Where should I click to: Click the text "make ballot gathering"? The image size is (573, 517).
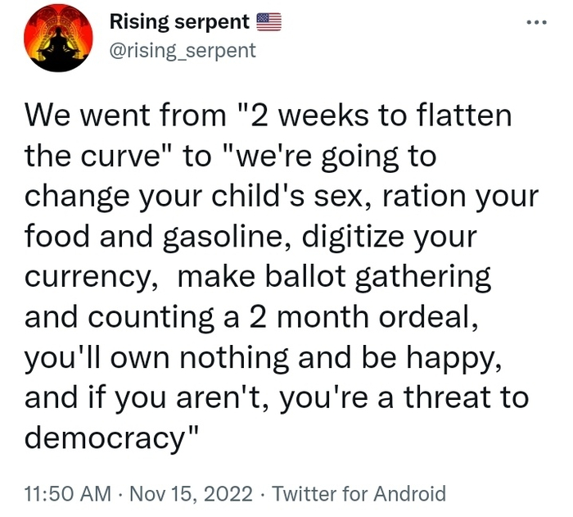coord(334,278)
